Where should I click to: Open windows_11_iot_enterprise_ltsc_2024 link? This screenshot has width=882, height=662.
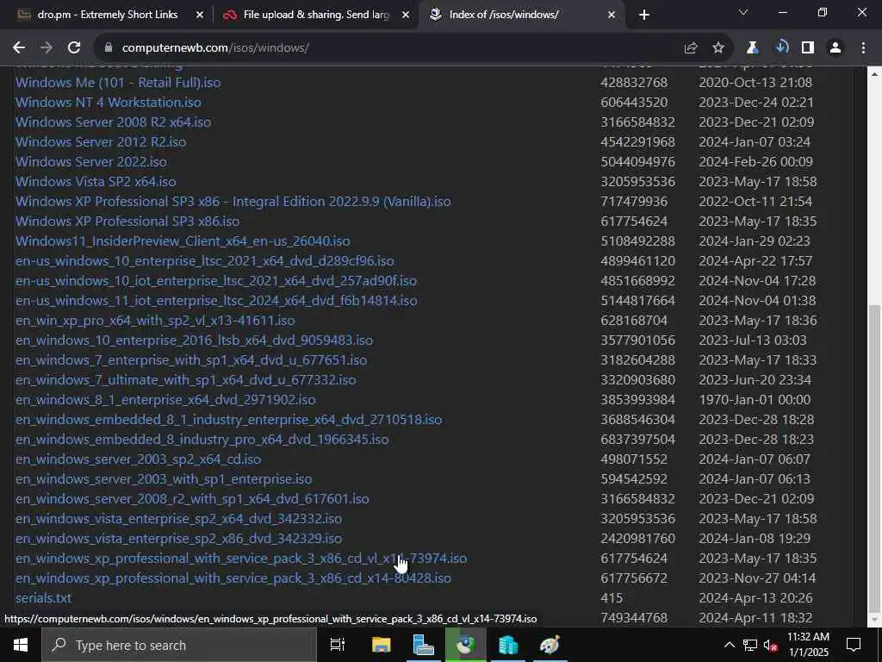click(x=216, y=301)
